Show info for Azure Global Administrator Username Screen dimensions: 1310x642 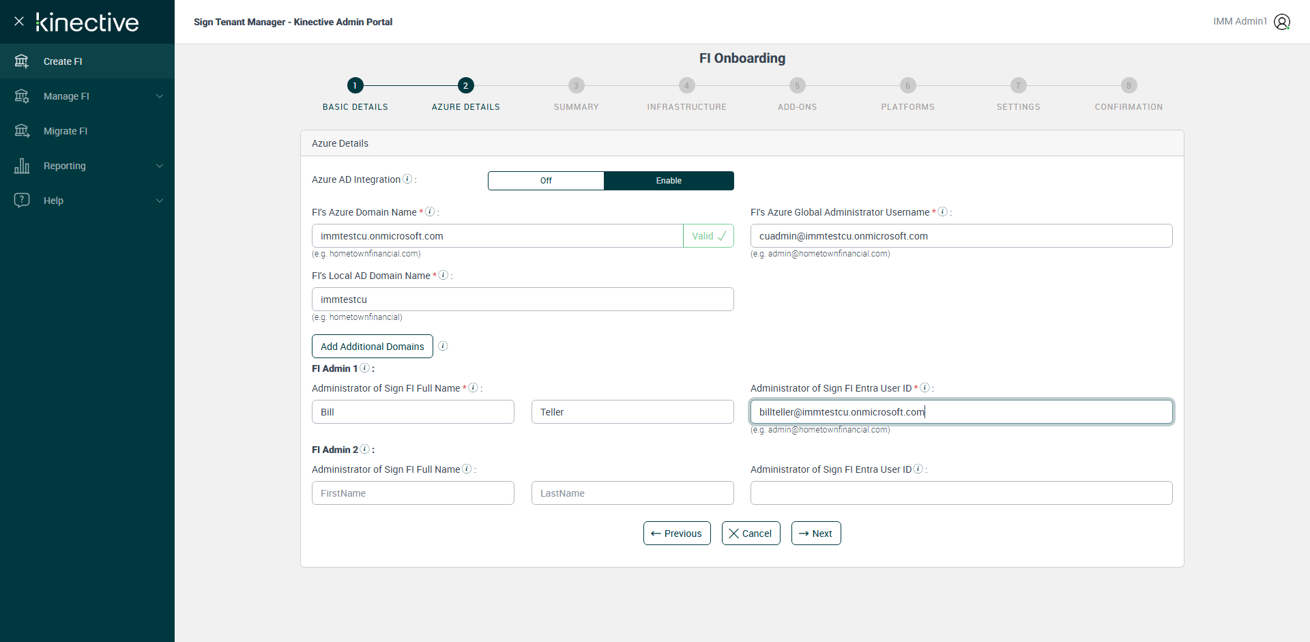[942, 211]
